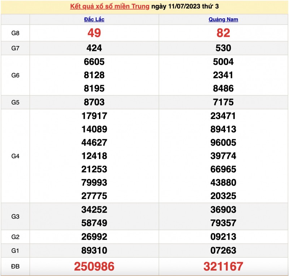Viewport: 289px width, 276px height.
Task: Open the Đắc Lắc province link
Action: coord(93,19)
